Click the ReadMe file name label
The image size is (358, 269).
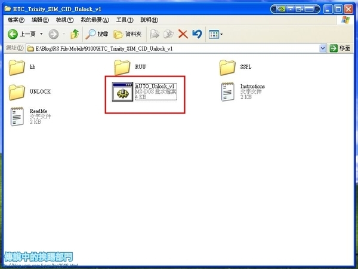click(x=38, y=111)
